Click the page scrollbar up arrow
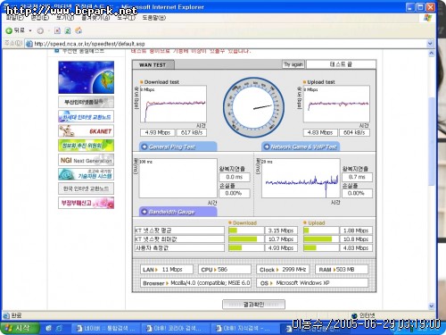This screenshot has width=446, height=335. click(432, 54)
